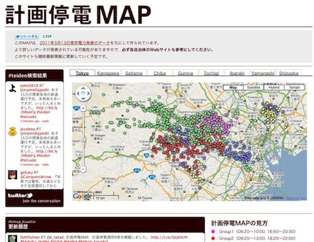
Task: Click reply under josolena's tweet
Action: coord(45,165)
